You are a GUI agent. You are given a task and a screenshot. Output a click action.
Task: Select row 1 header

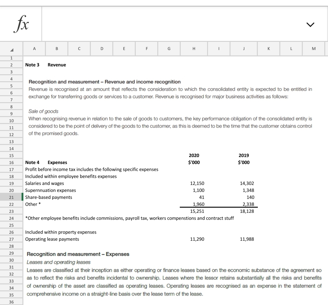pos(11,58)
